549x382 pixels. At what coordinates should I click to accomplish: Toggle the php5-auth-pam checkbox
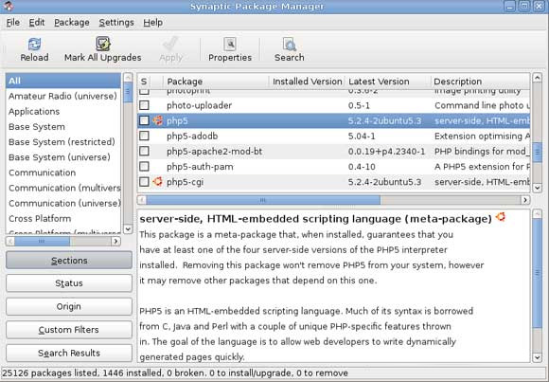(x=144, y=166)
